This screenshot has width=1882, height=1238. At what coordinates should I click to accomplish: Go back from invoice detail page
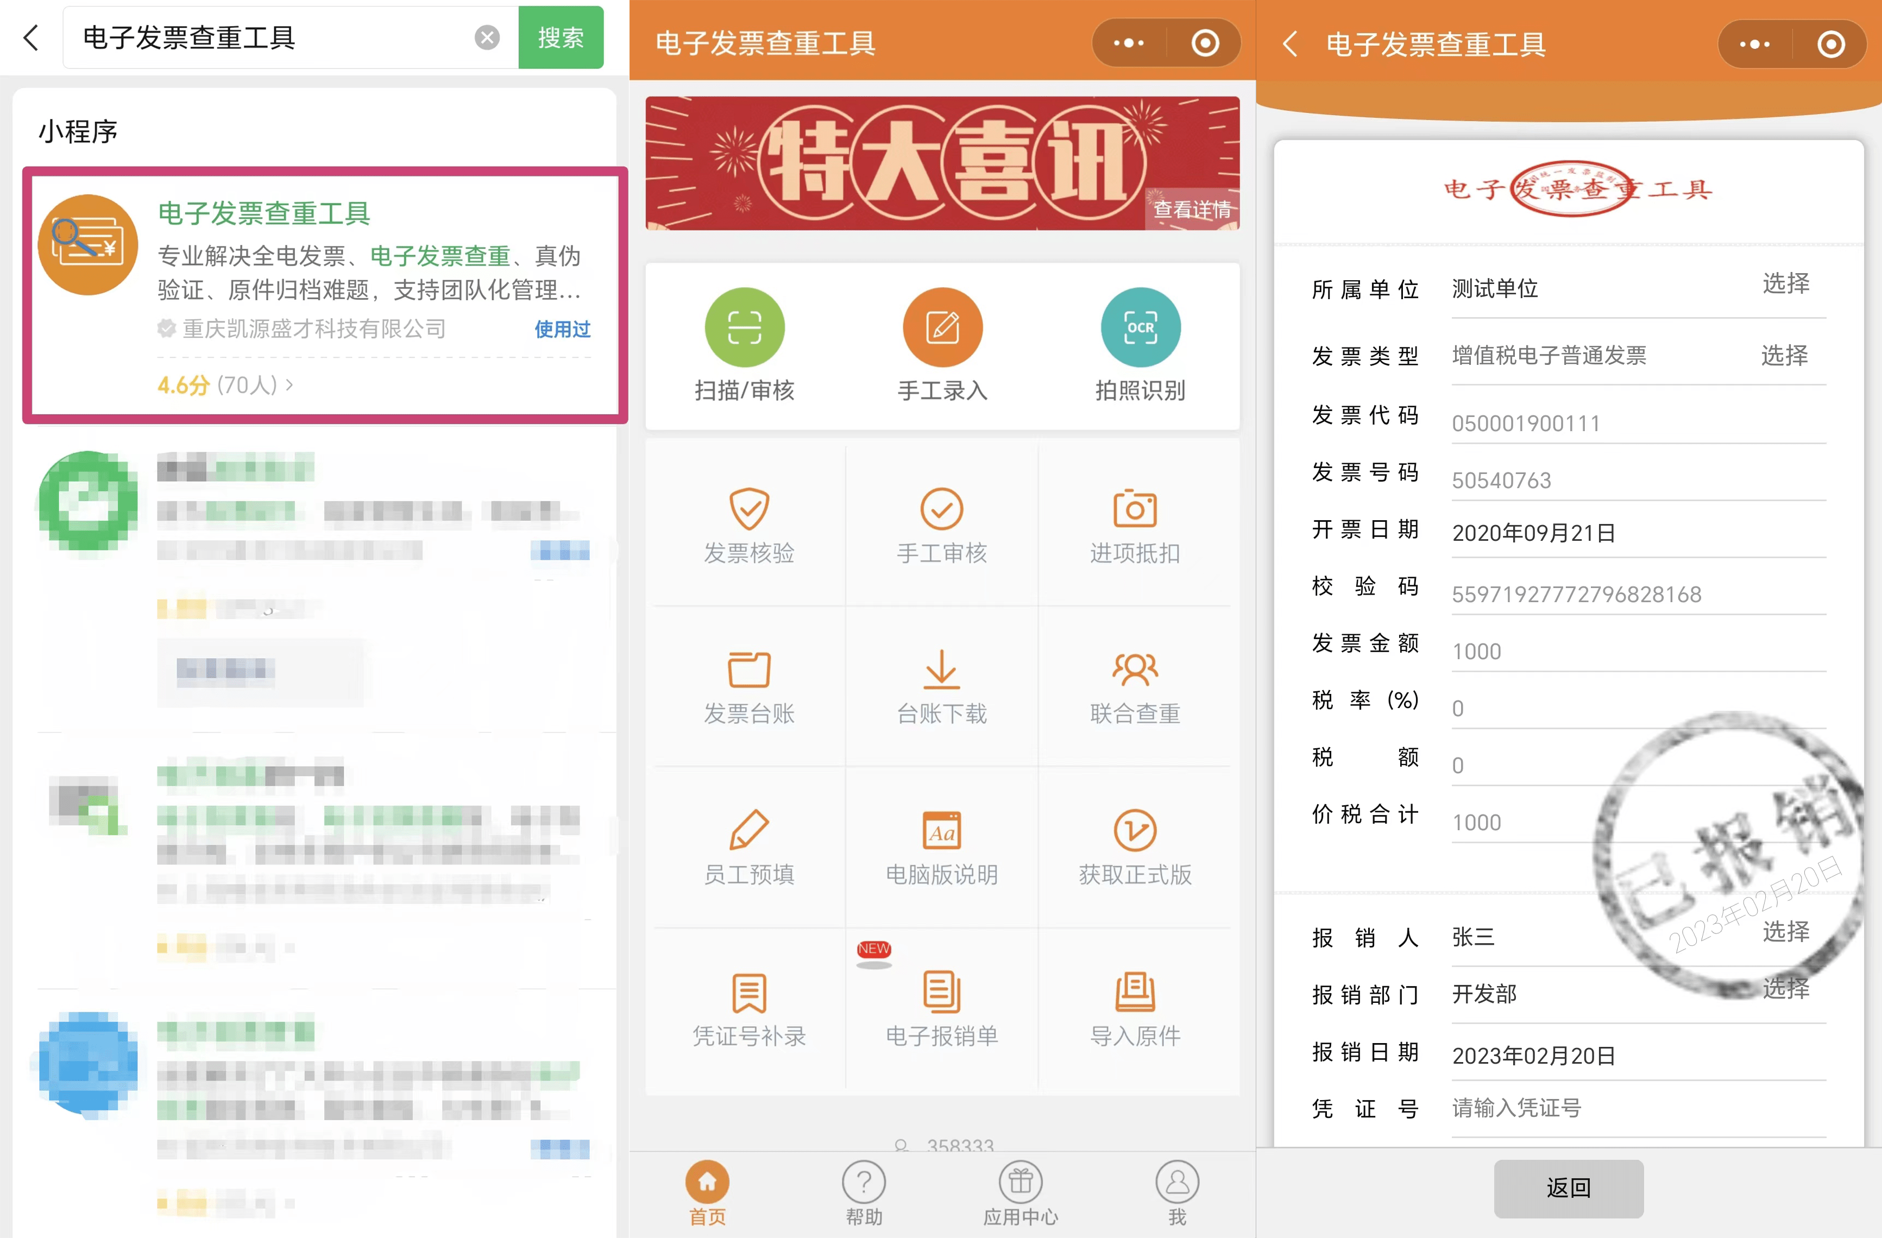coord(1290,43)
